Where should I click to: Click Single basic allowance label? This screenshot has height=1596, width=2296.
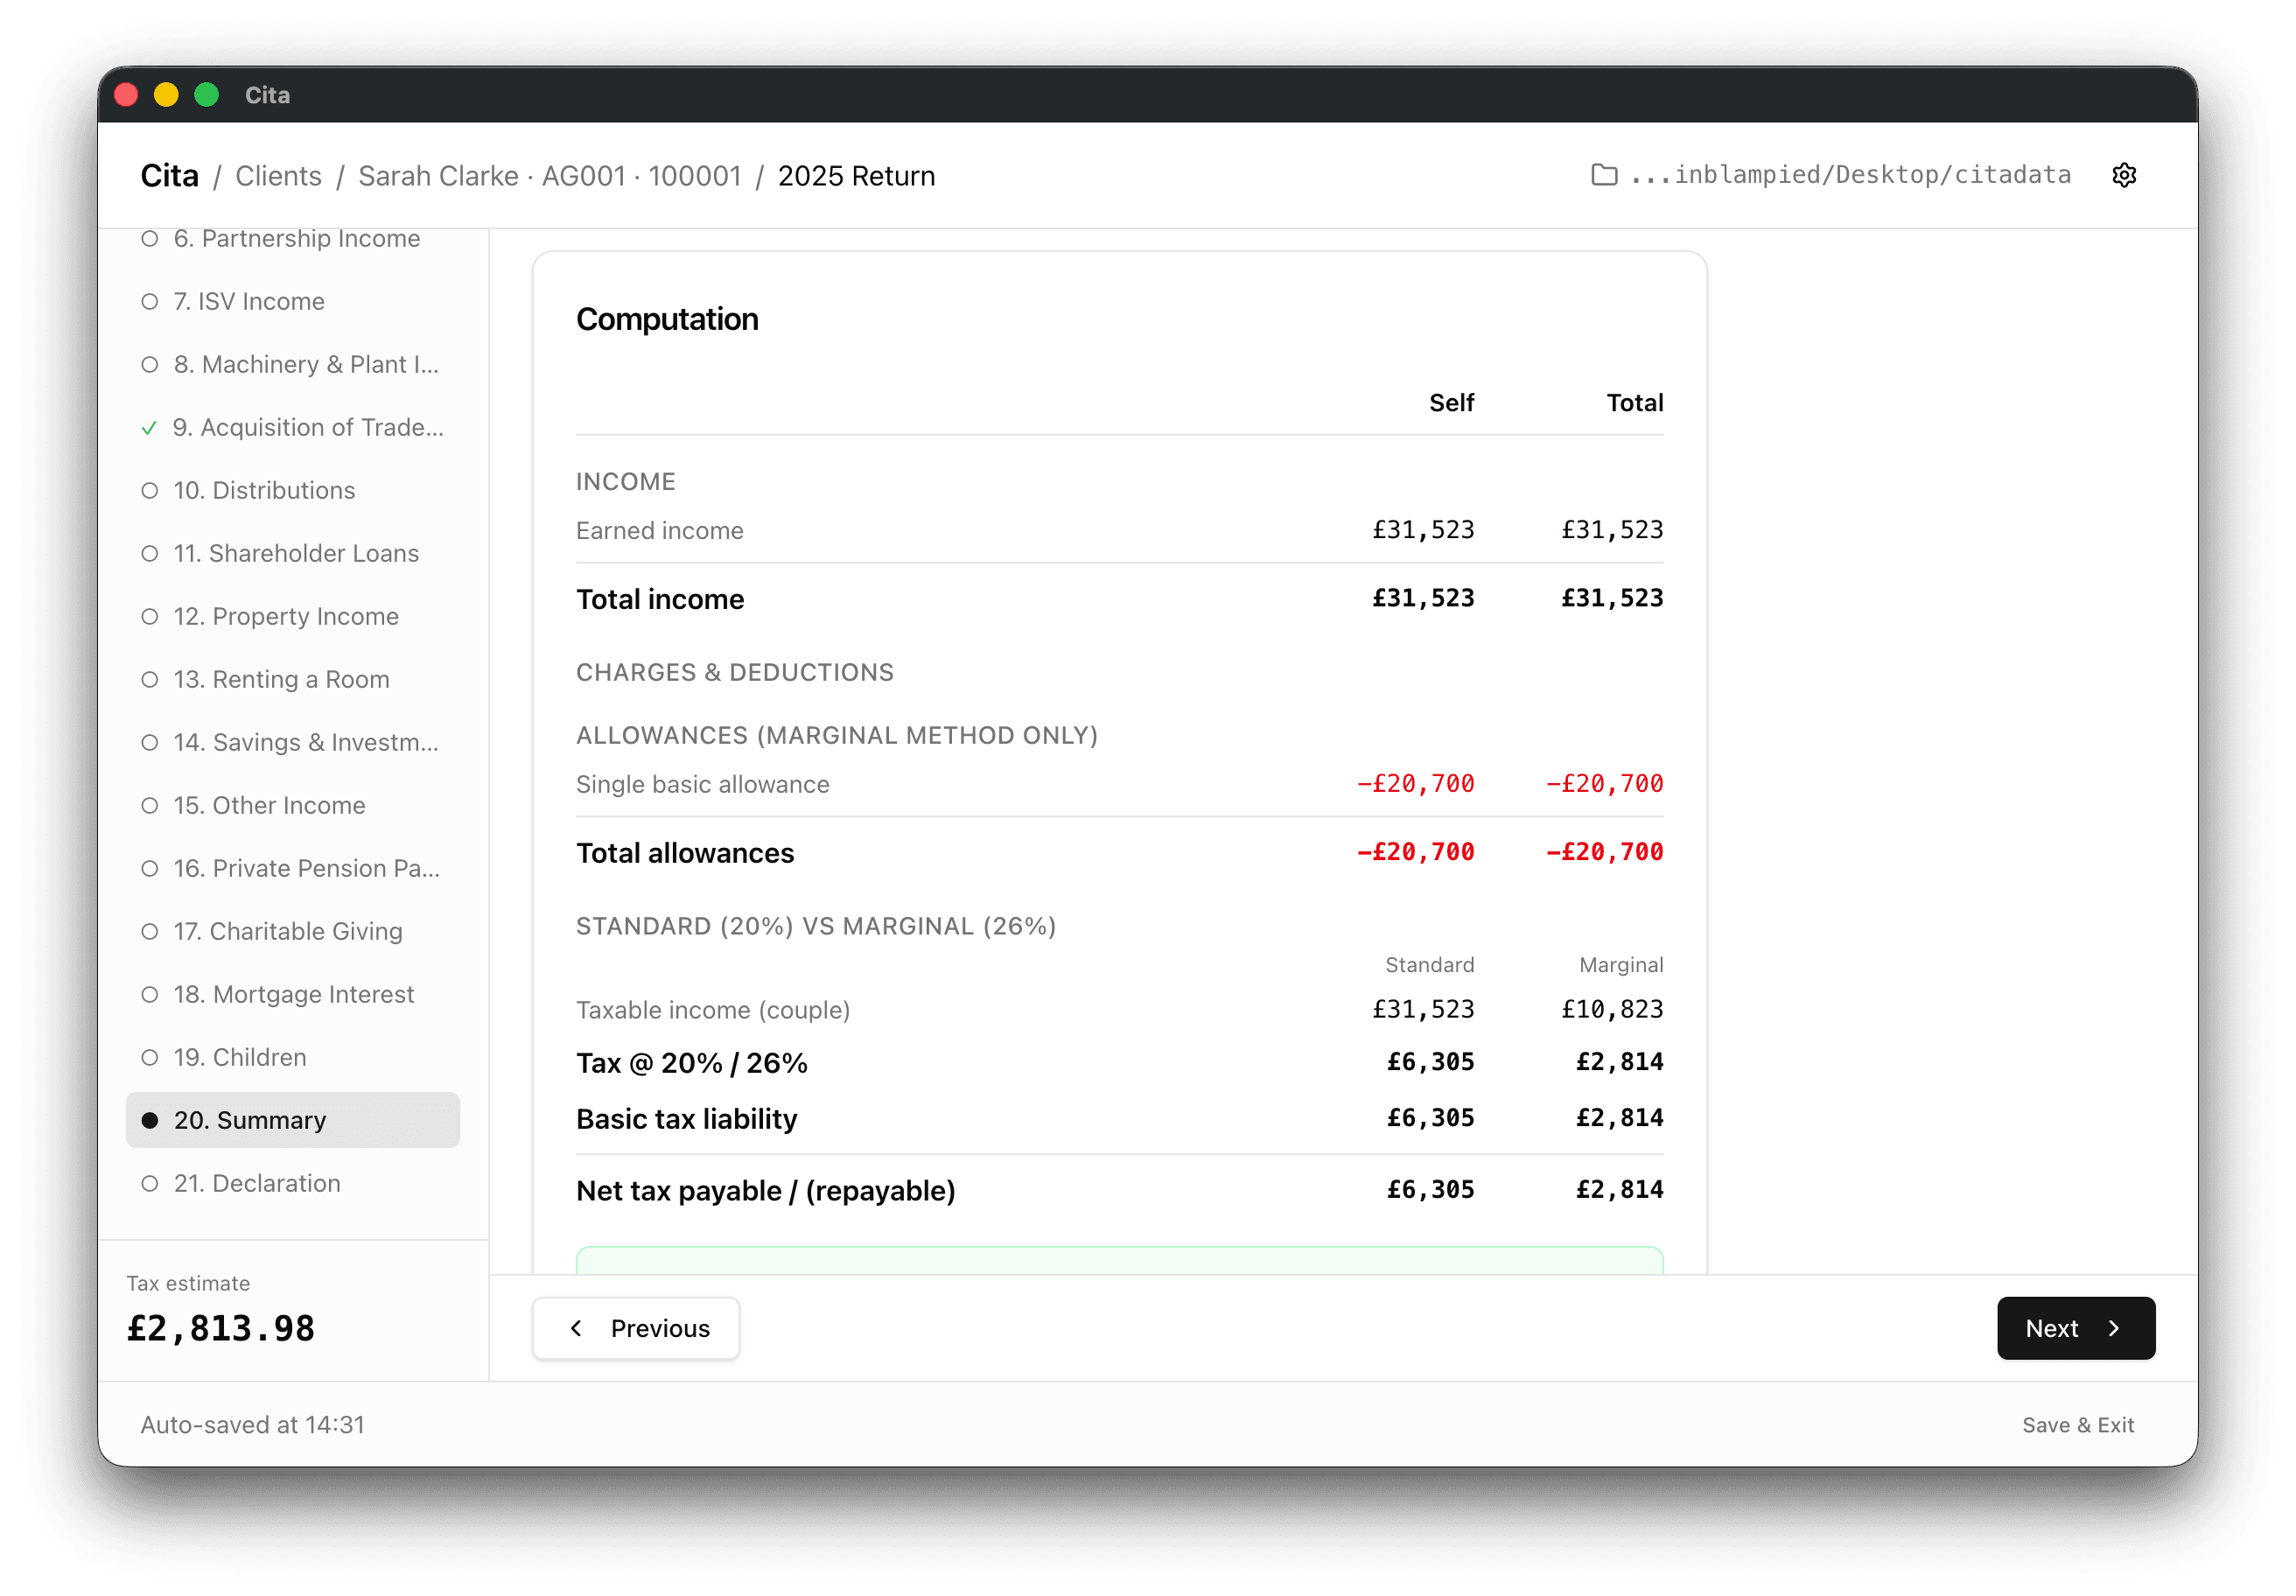tap(703, 784)
